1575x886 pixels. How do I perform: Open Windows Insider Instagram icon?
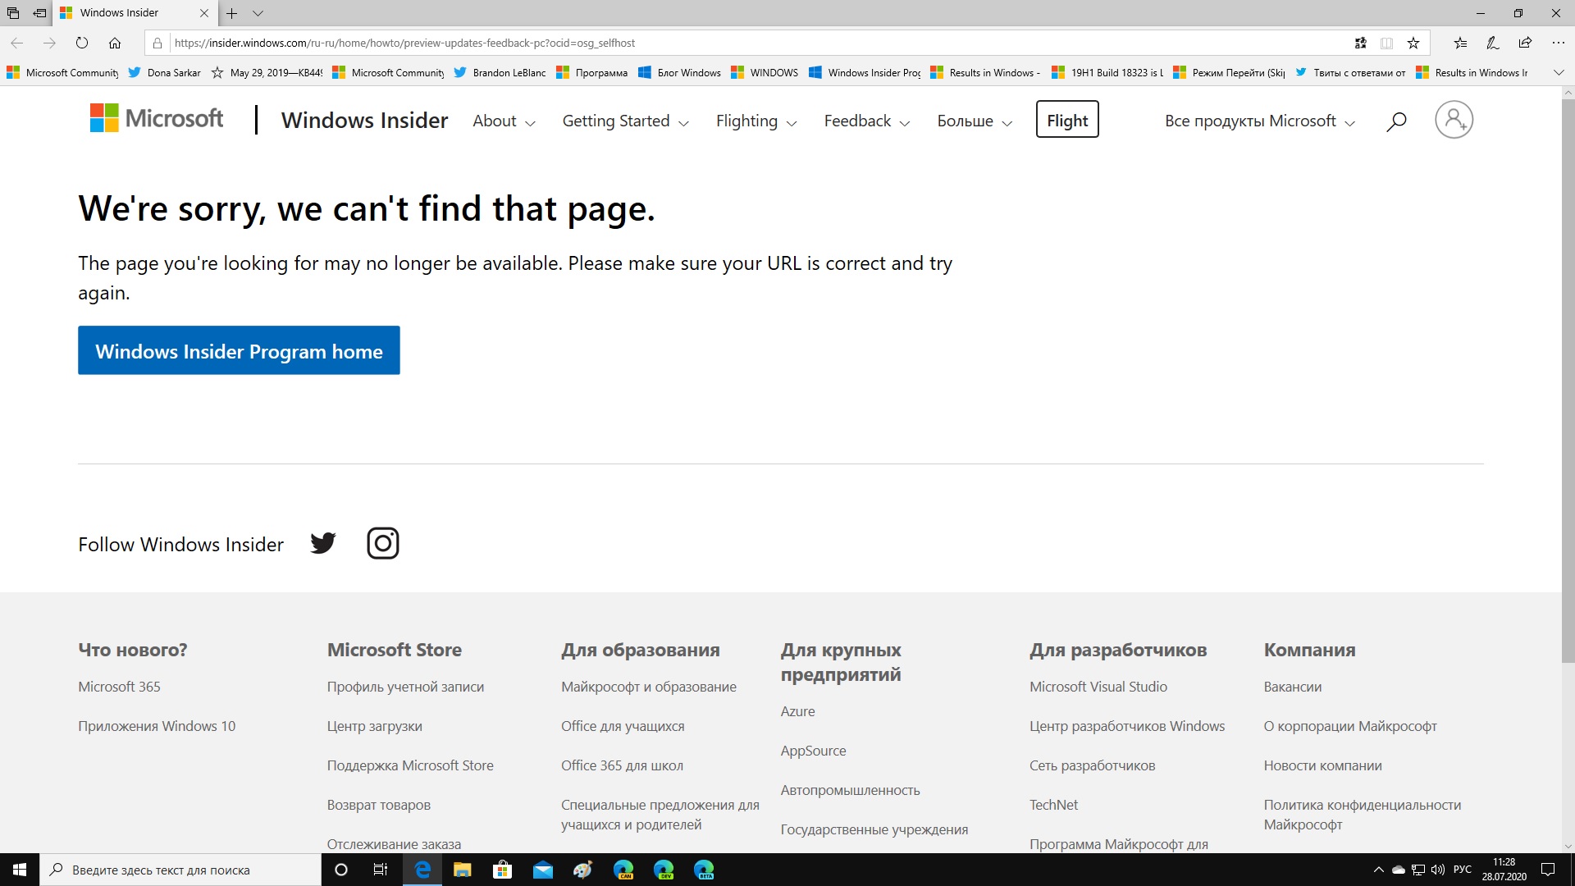pos(382,543)
